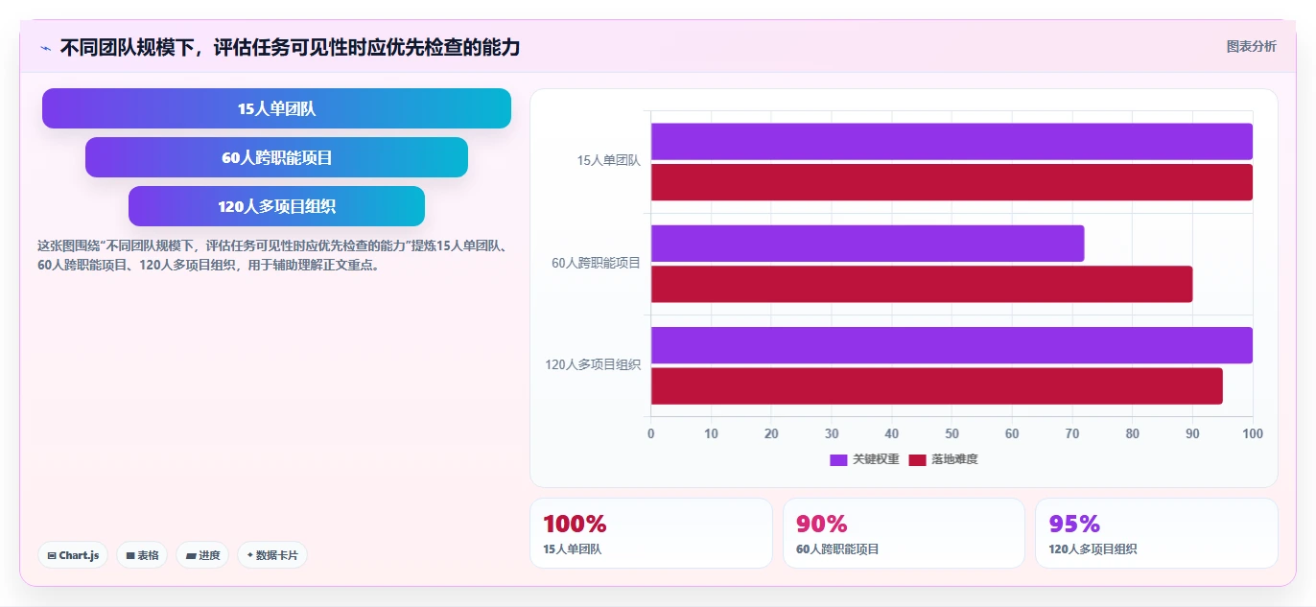Click the purple 关键权重 bar for 15人单团队
The width and height of the screenshot is (1316, 607).
952,141
